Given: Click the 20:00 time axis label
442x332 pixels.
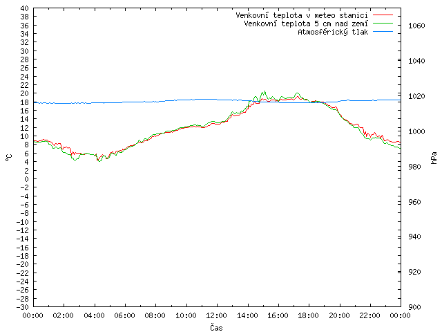Looking at the screenshot, I should (x=339, y=315).
